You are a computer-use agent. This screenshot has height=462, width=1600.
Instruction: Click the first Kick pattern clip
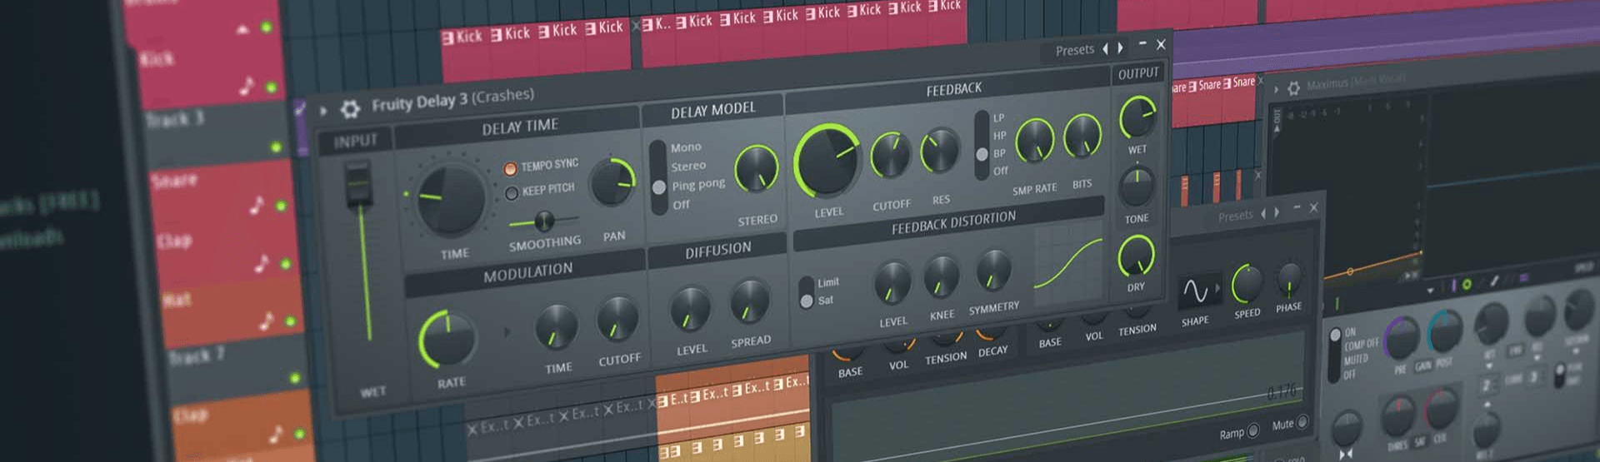coord(462,36)
